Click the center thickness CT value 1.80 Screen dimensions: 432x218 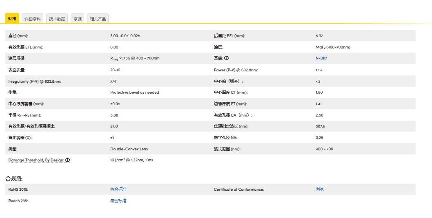pyautogui.click(x=319, y=92)
